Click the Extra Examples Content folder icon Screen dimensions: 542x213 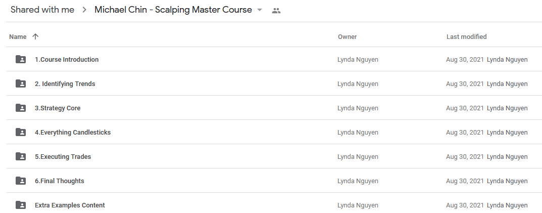21,205
